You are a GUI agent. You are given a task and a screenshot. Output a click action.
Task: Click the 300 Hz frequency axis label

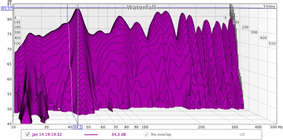(235, 127)
